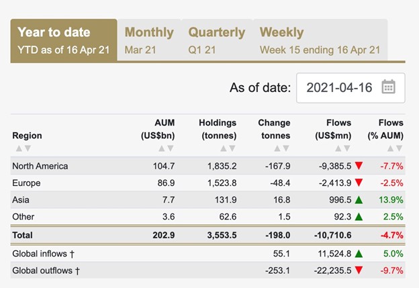The width and height of the screenshot is (419, 288).
Task: Click red arrow in Global outflows row
Action: pyautogui.click(x=360, y=270)
